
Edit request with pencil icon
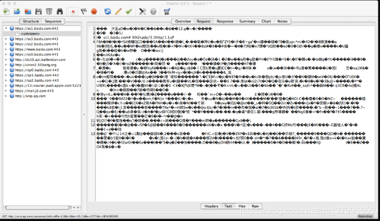(x=118, y=12)
